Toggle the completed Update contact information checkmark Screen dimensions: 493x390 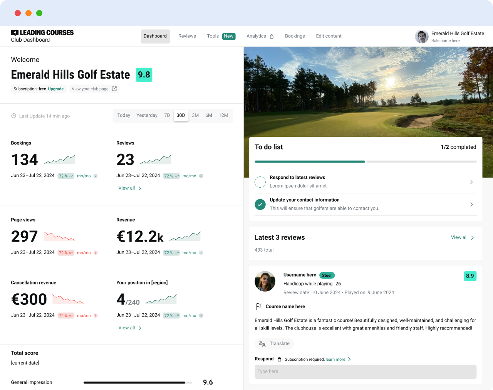260,204
